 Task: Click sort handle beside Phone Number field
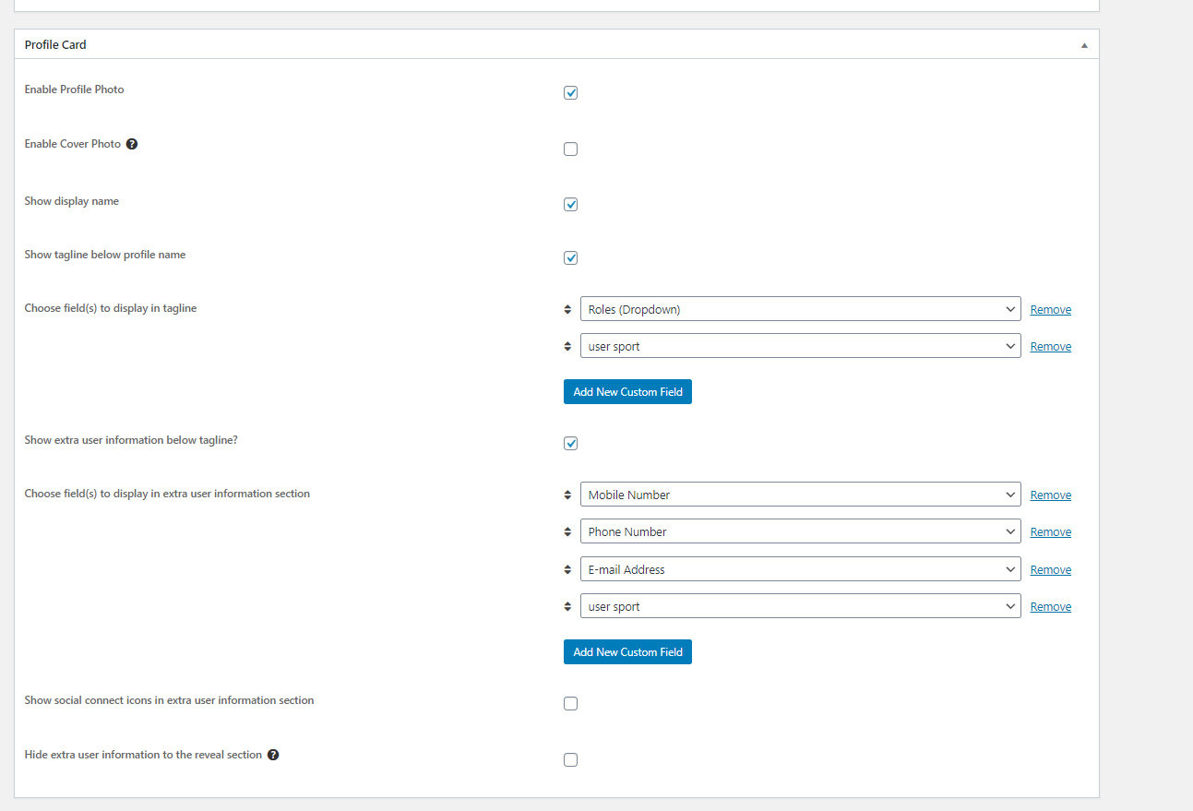[567, 532]
